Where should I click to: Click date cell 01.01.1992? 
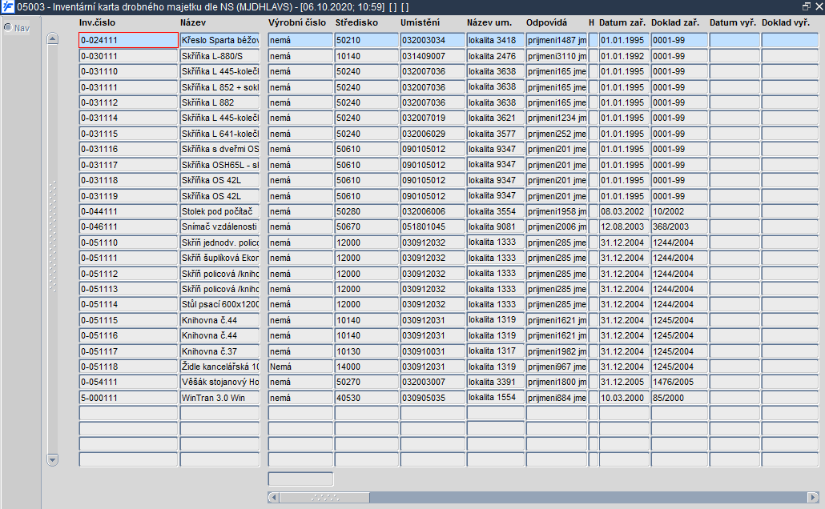pos(625,56)
